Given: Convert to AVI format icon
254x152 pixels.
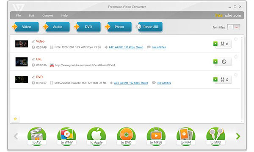Looking at the screenshot, I should (x=37, y=136).
